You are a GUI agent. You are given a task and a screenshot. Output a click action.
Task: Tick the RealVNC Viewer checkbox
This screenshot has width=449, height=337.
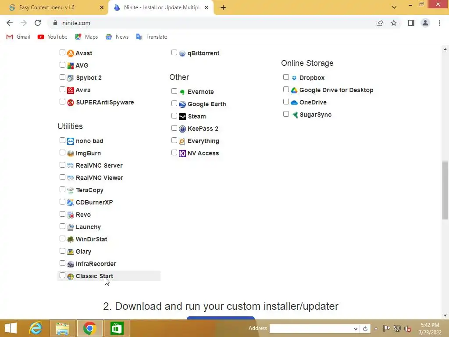[62, 177]
